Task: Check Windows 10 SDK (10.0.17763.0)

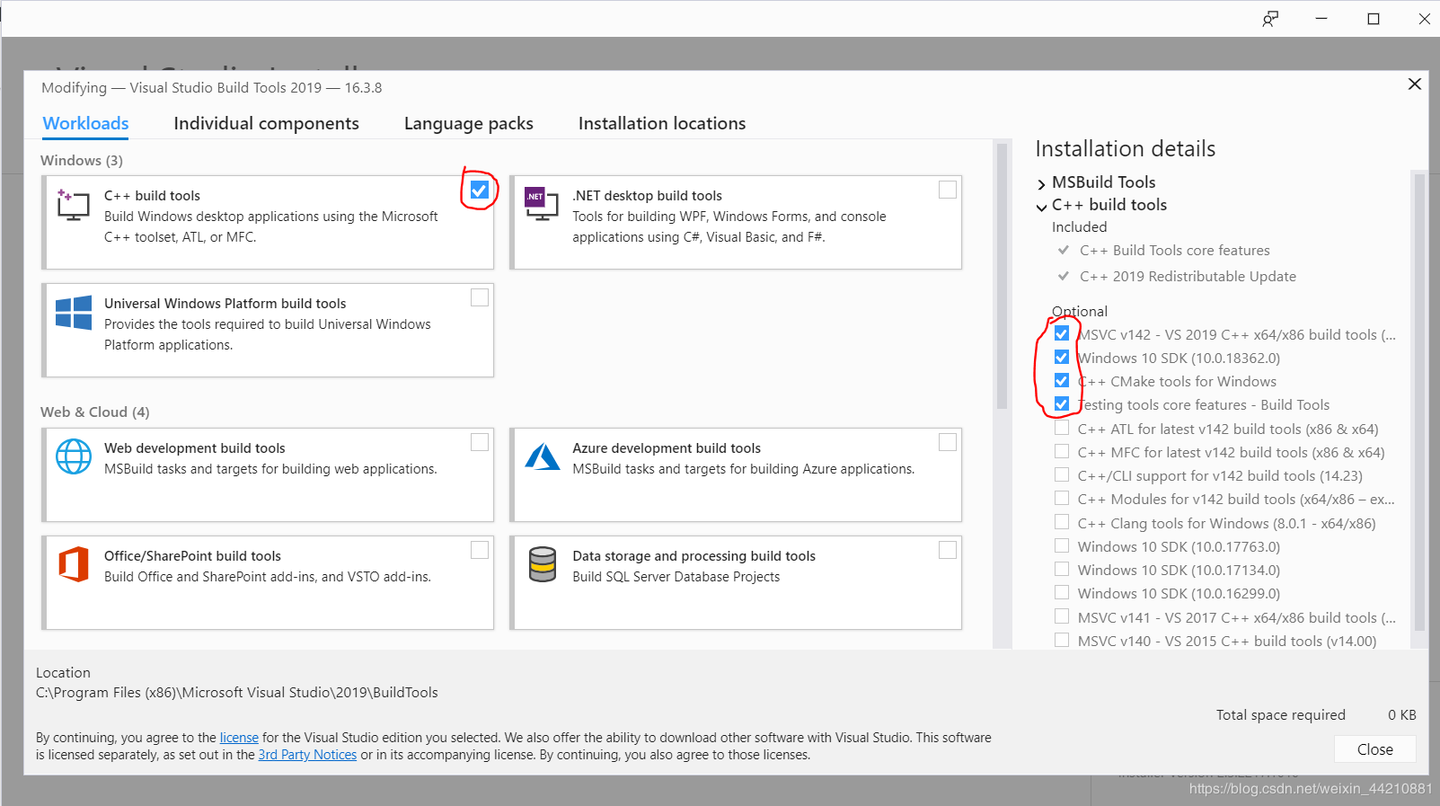Action: (1062, 545)
